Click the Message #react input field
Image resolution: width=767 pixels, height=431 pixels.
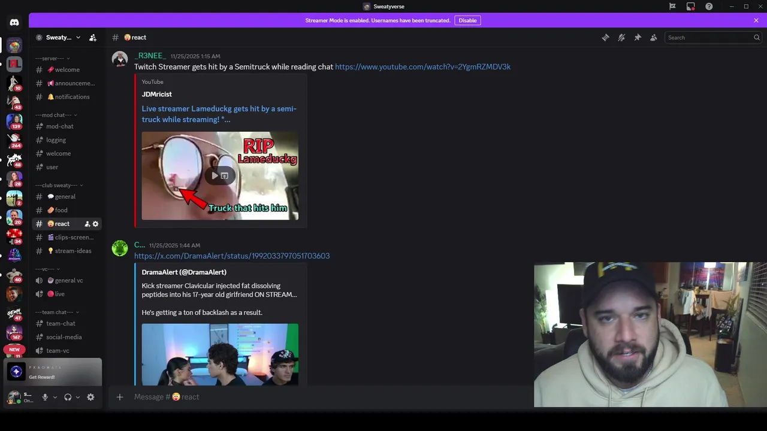pos(330,397)
